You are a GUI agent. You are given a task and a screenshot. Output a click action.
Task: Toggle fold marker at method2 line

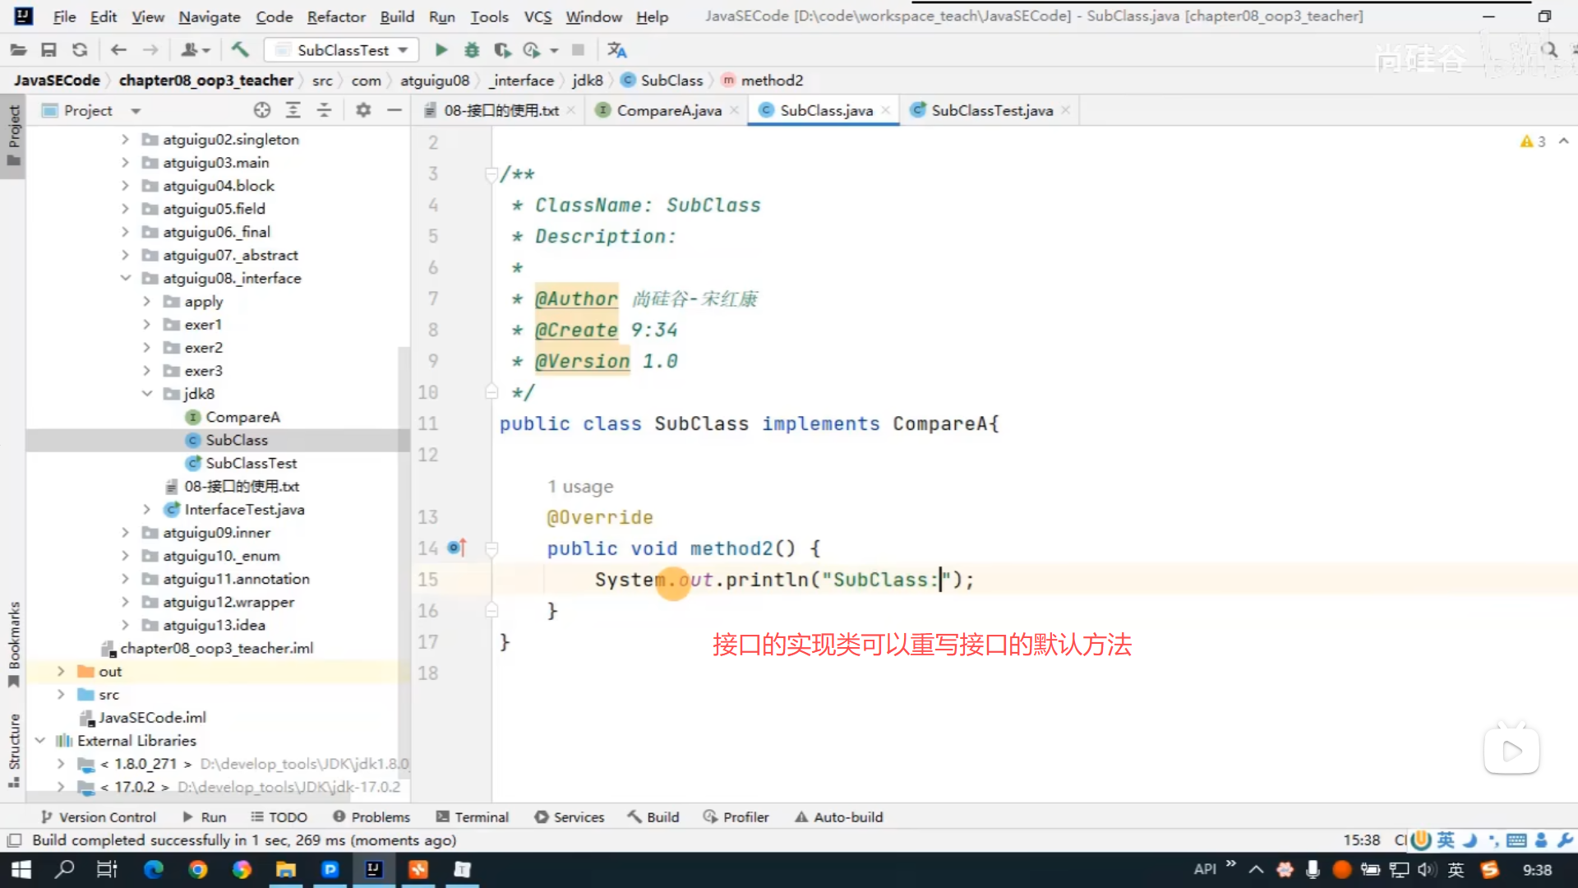point(491,548)
